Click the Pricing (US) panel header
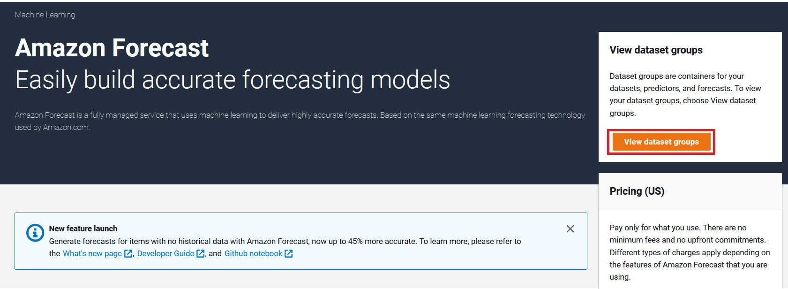The image size is (788, 289). click(690, 191)
